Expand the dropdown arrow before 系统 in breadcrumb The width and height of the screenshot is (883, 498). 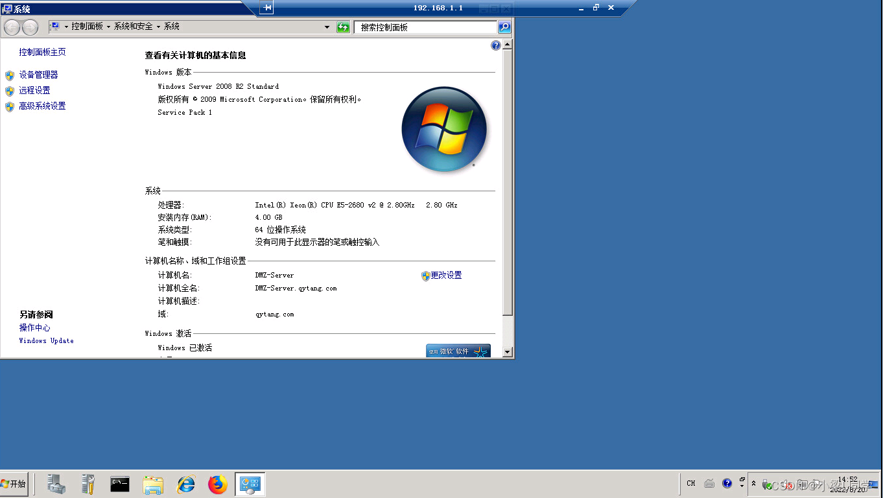[158, 27]
